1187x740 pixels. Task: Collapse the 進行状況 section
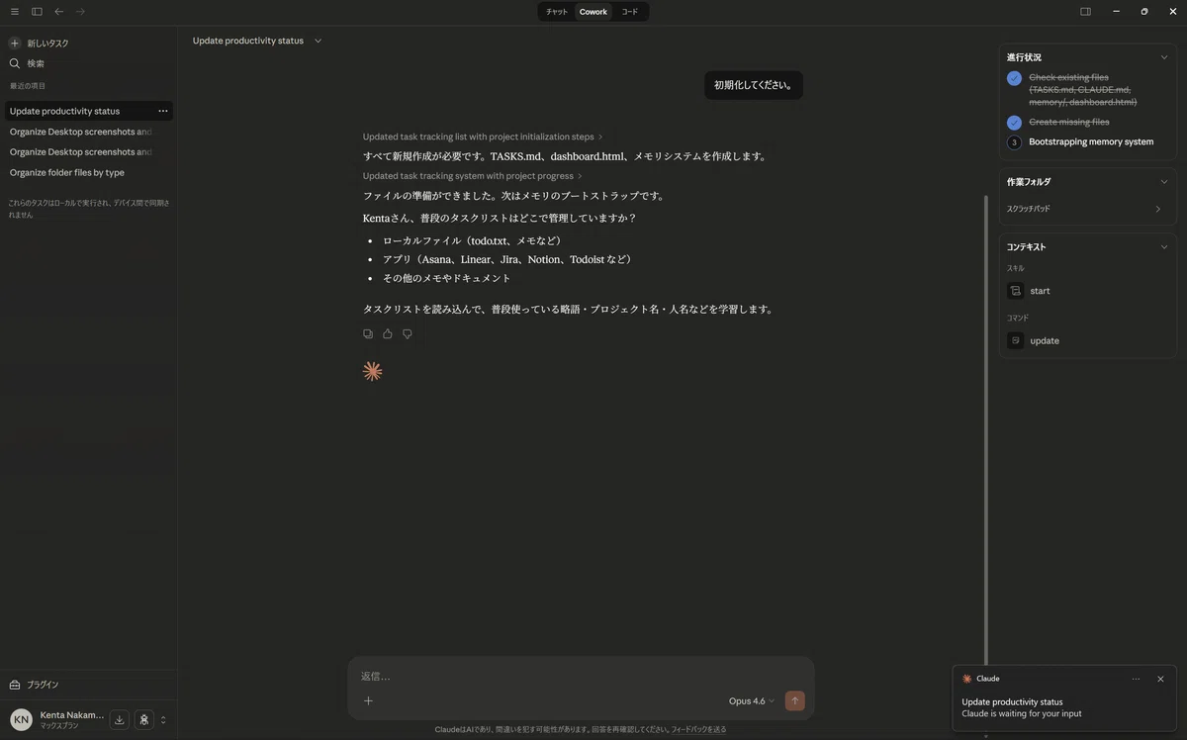tap(1163, 57)
